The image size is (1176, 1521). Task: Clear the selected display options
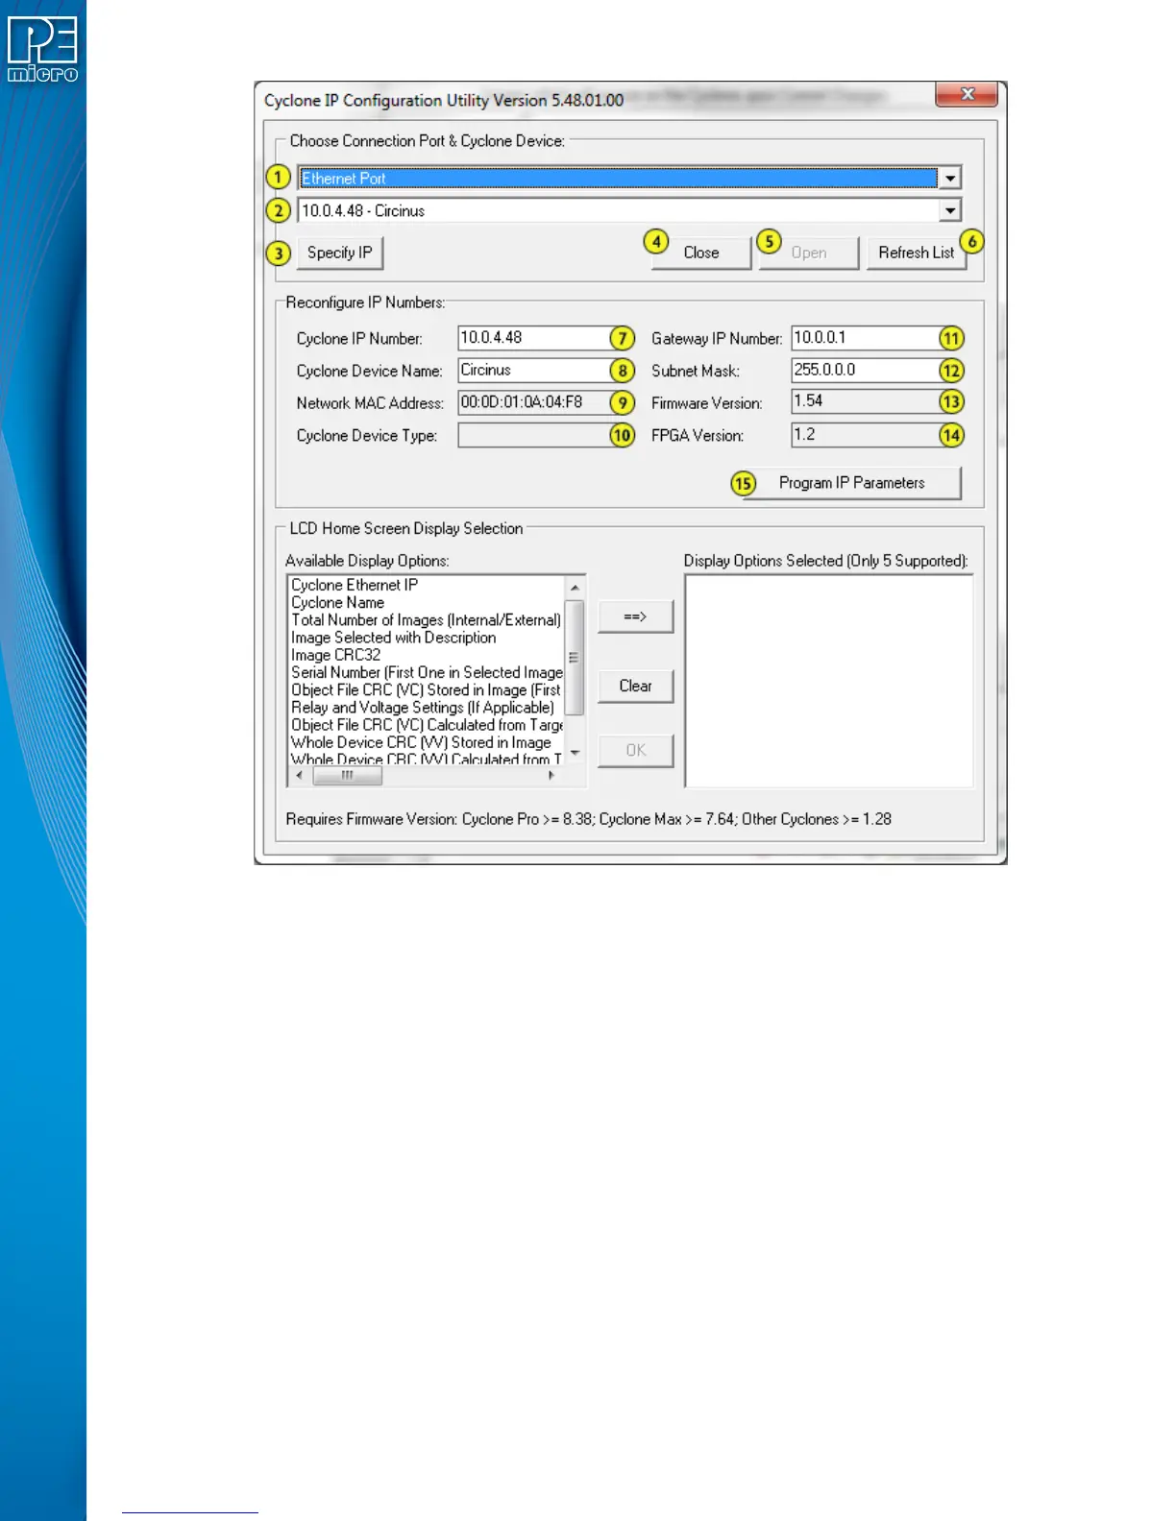click(x=635, y=686)
